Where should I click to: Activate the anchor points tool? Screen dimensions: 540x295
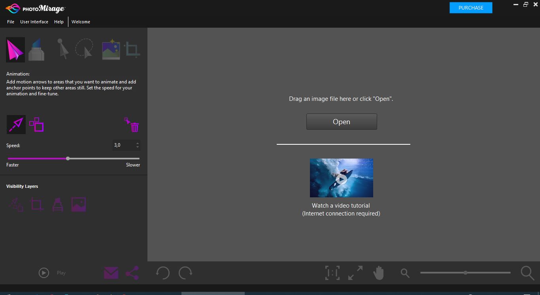[37, 125]
